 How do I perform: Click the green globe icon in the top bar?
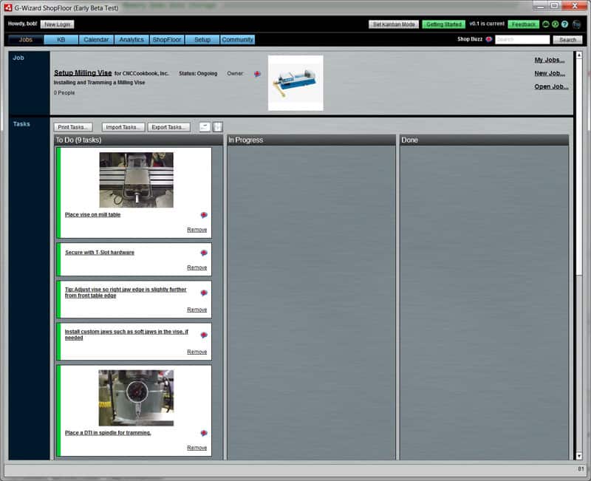(556, 24)
